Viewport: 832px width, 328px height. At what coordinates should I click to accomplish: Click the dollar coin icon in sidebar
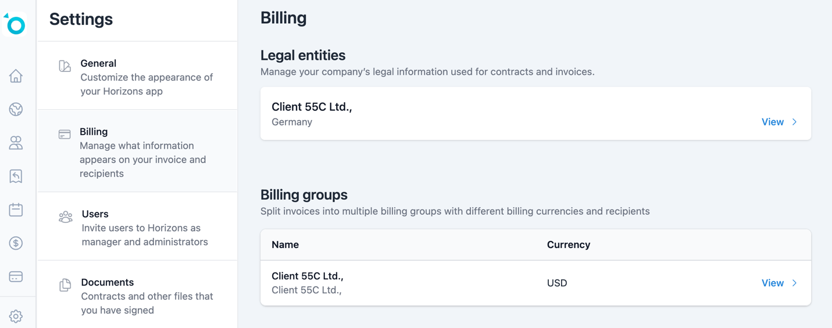(16, 243)
